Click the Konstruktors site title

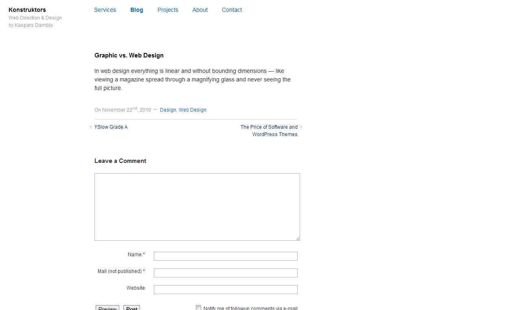tap(27, 10)
